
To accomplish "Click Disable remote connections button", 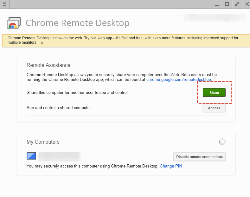I will [199, 157].
